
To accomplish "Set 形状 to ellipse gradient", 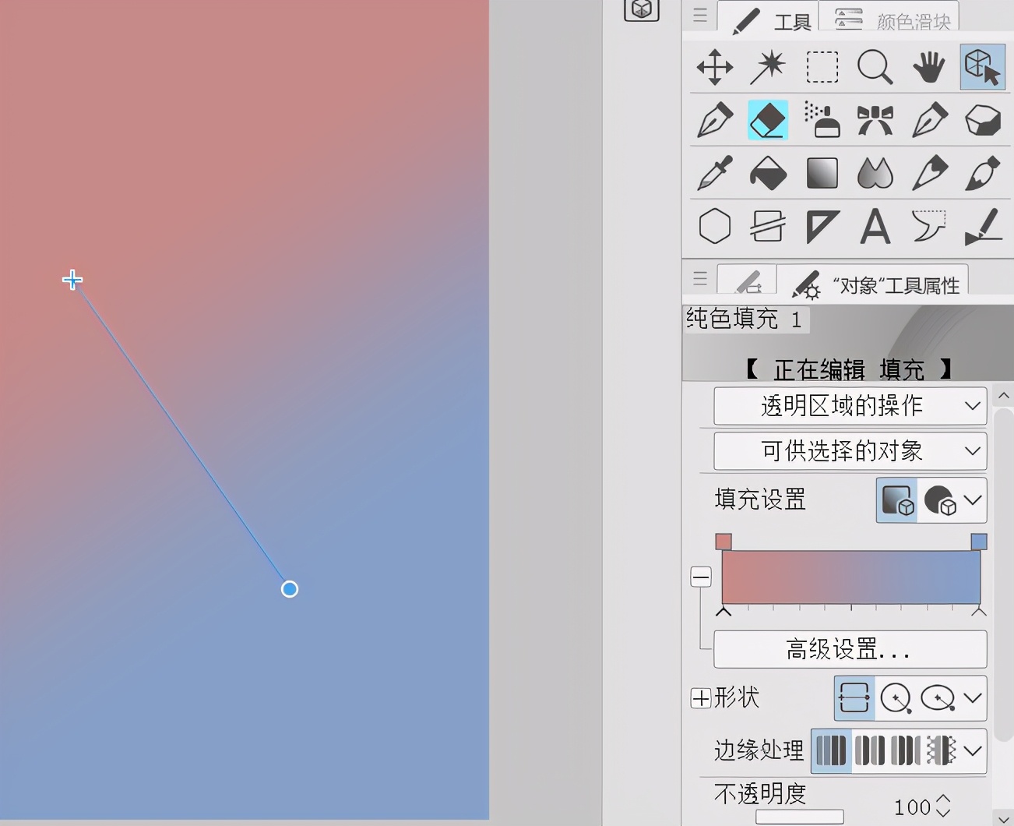I will point(938,697).
